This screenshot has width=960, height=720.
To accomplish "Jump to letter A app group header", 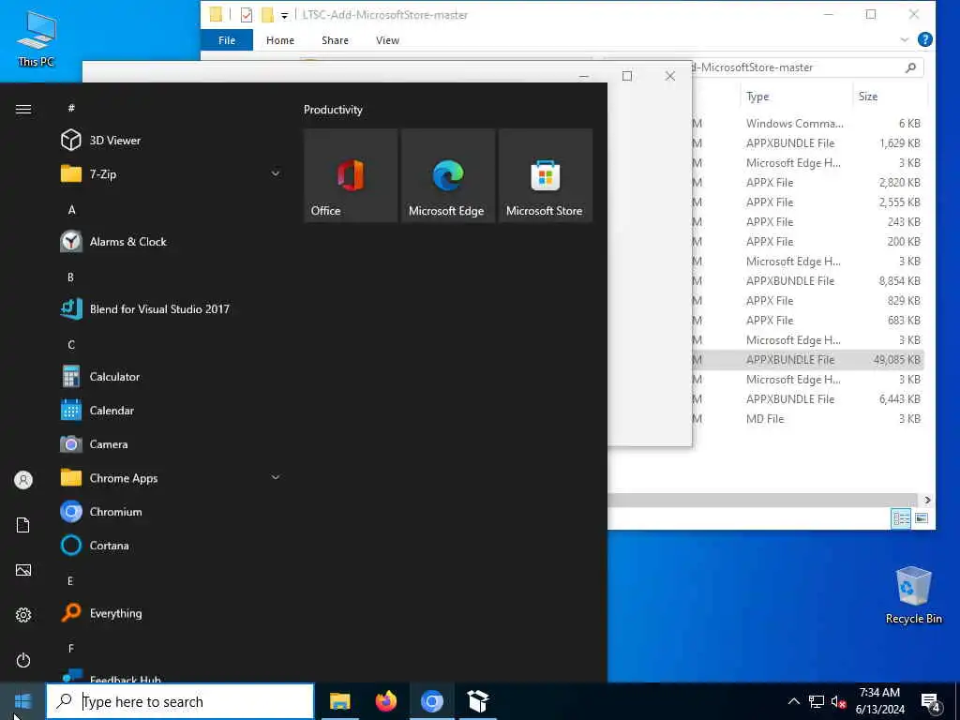I will coord(71,210).
